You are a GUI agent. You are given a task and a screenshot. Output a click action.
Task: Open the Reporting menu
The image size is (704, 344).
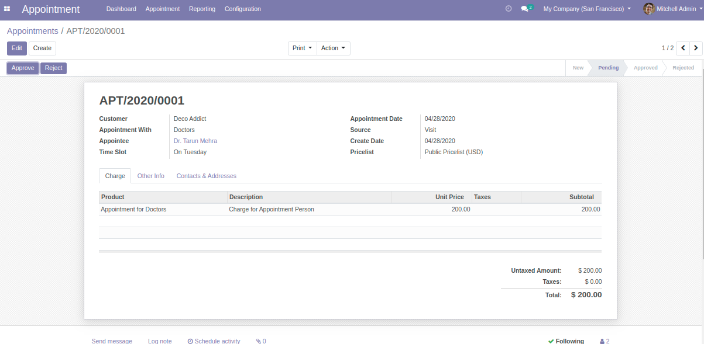pyautogui.click(x=202, y=9)
